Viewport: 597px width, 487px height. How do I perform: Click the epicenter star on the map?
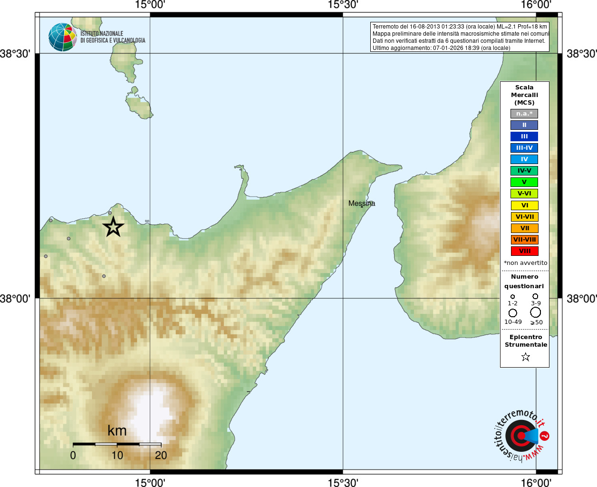[113, 227]
